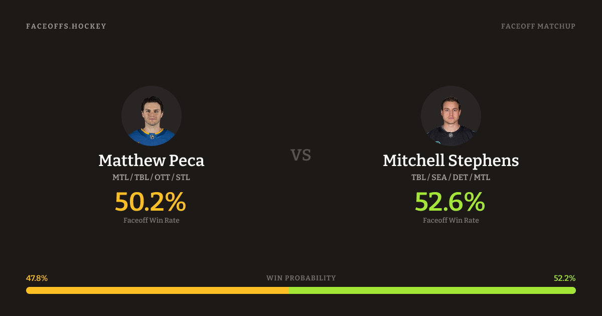The width and height of the screenshot is (602, 316).
Task: Click the WIN PROBABILITY label
Action: (301, 278)
